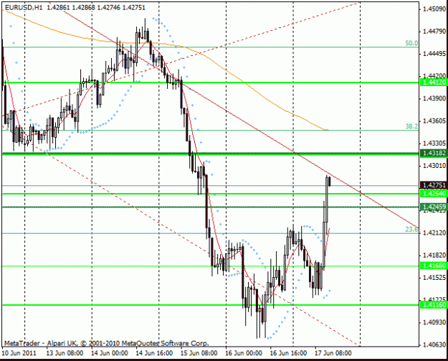This screenshot has width=448, height=361.
Task: Click the 38.2 Fibonacci level label
Action: (x=411, y=126)
